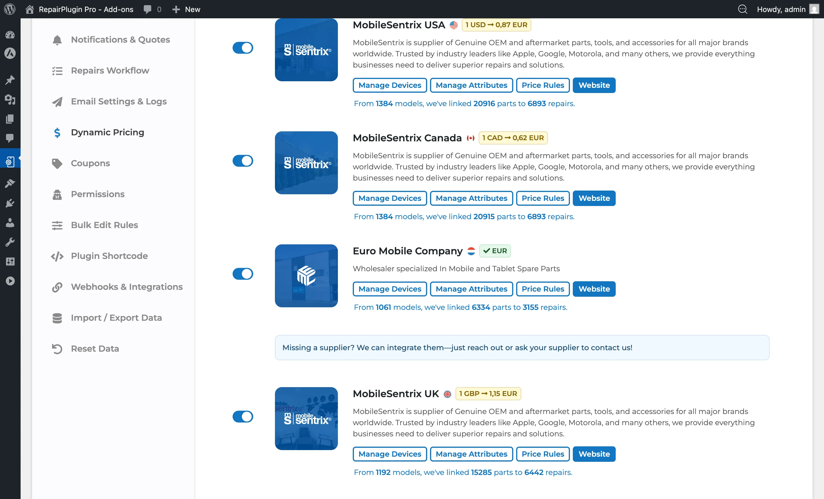The width and height of the screenshot is (824, 499).
Task: Switch off the Euro Mobile Company toggle
Action: [x=243, y=274]
